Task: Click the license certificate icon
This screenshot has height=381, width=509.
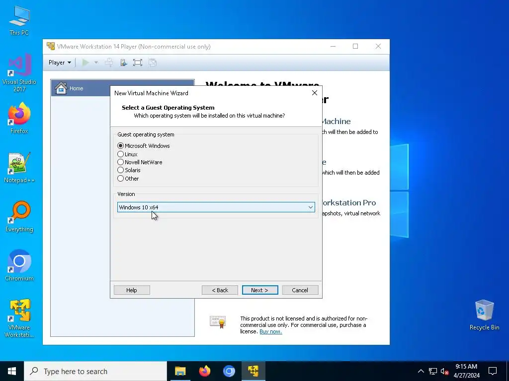Action: [x=218, y=321]
